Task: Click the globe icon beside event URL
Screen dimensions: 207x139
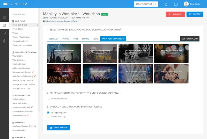Action: point(44,21)
